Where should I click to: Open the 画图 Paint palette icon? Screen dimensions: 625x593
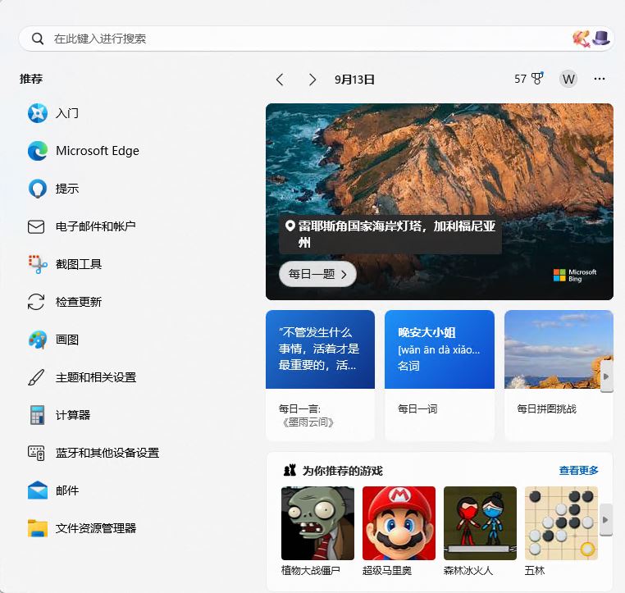(38, 340)
